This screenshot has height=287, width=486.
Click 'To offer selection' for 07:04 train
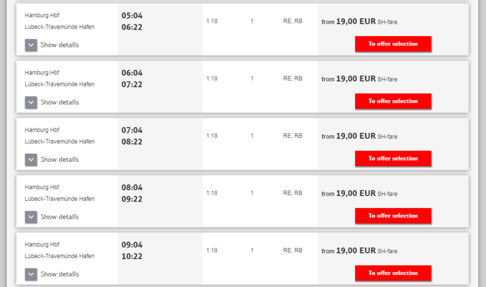393,159
